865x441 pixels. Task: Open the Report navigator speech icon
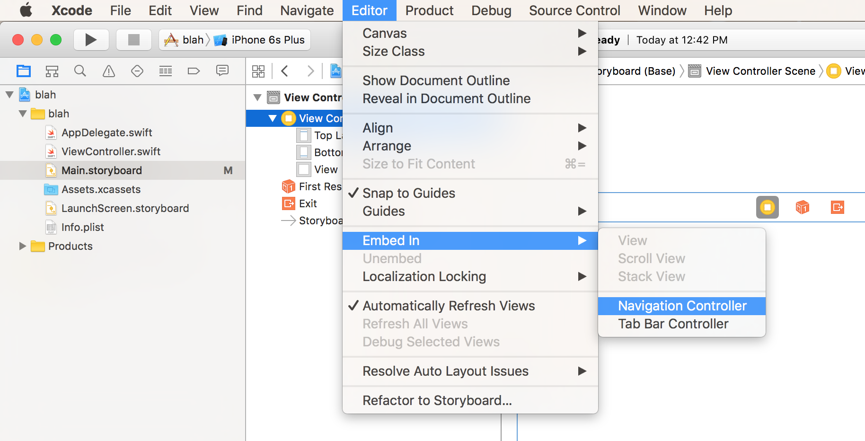click(x=222, y=71)
